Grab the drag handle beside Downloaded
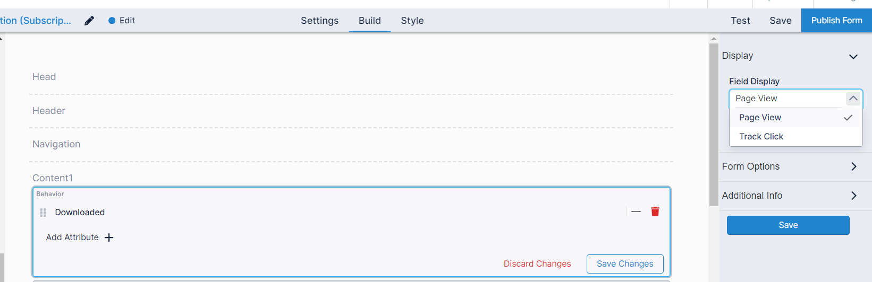Image resolution: width=872 pixels, height=282 pixels. (43, 213)
